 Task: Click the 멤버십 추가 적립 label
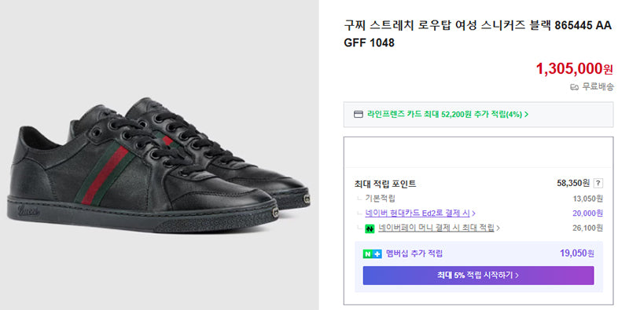point(414,253)
